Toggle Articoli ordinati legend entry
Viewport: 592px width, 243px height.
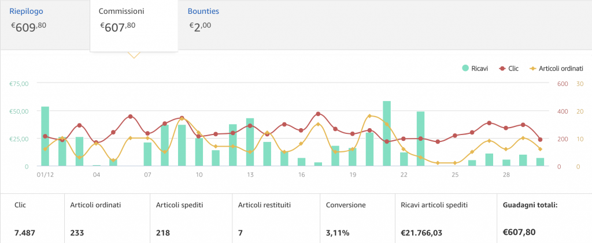pyautogui.click(x=556, y=69)
